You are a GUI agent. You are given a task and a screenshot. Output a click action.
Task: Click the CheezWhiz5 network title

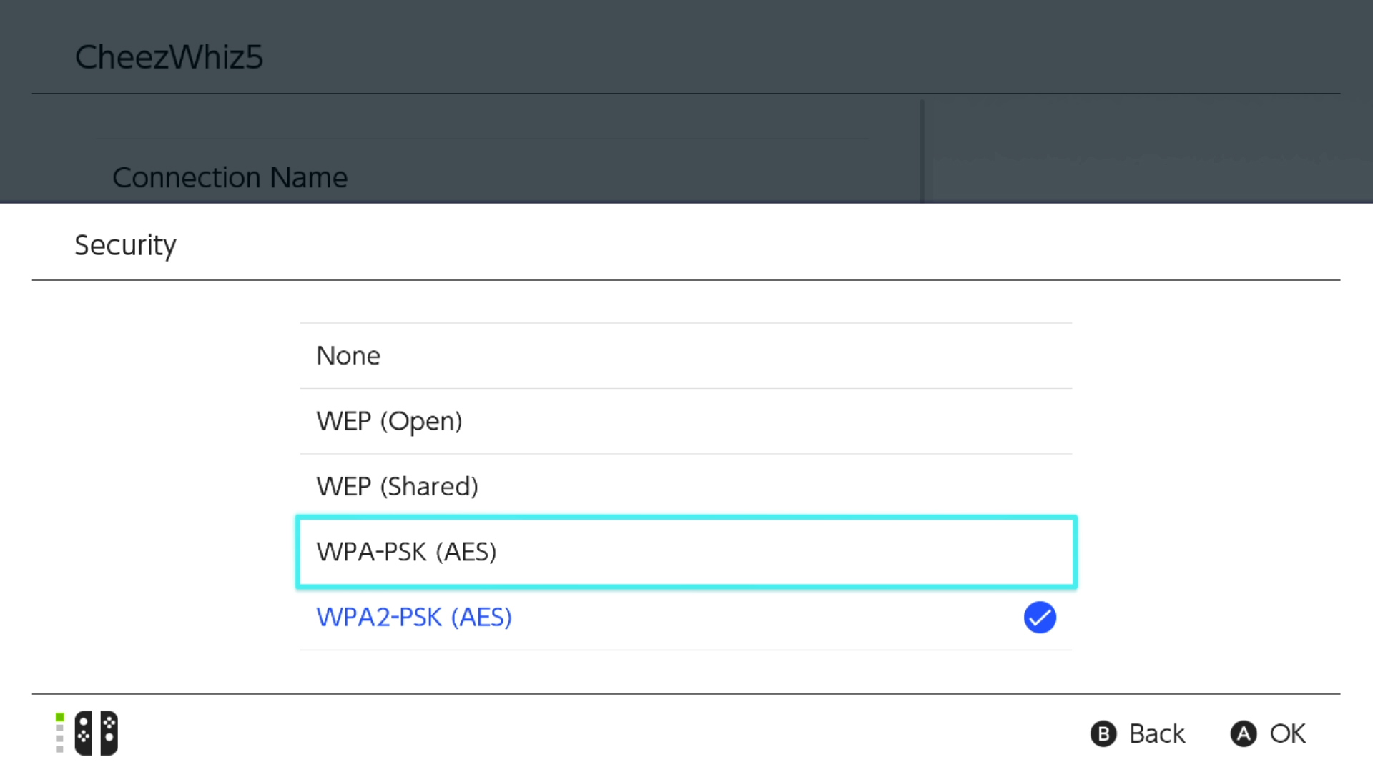169,57
